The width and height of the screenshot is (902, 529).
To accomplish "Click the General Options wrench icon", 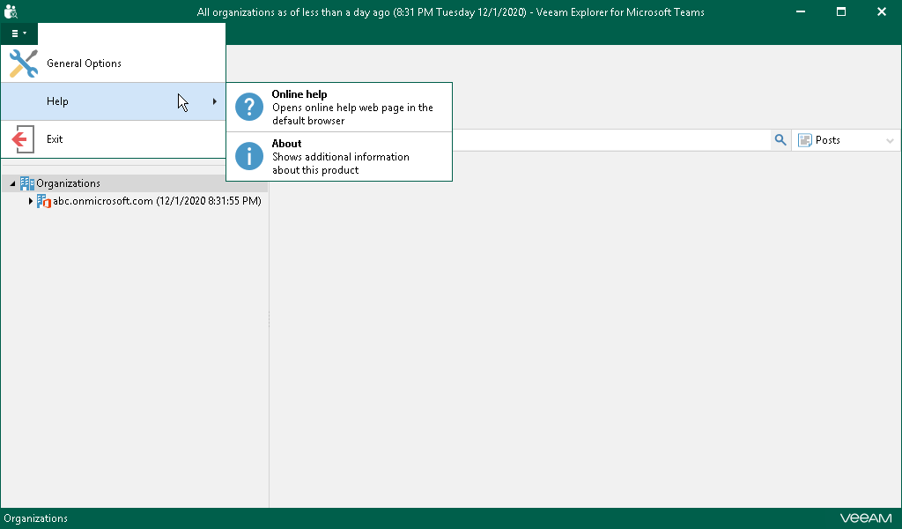I will click(24, 63).
